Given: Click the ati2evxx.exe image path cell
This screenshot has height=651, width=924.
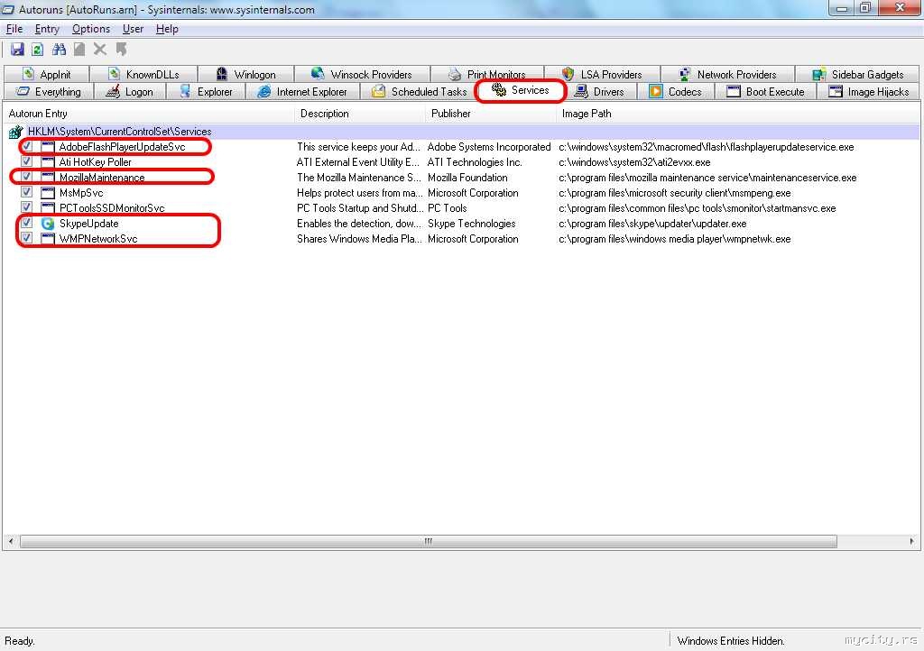Looking at the screenshot, I should click(x=634, y=162).
